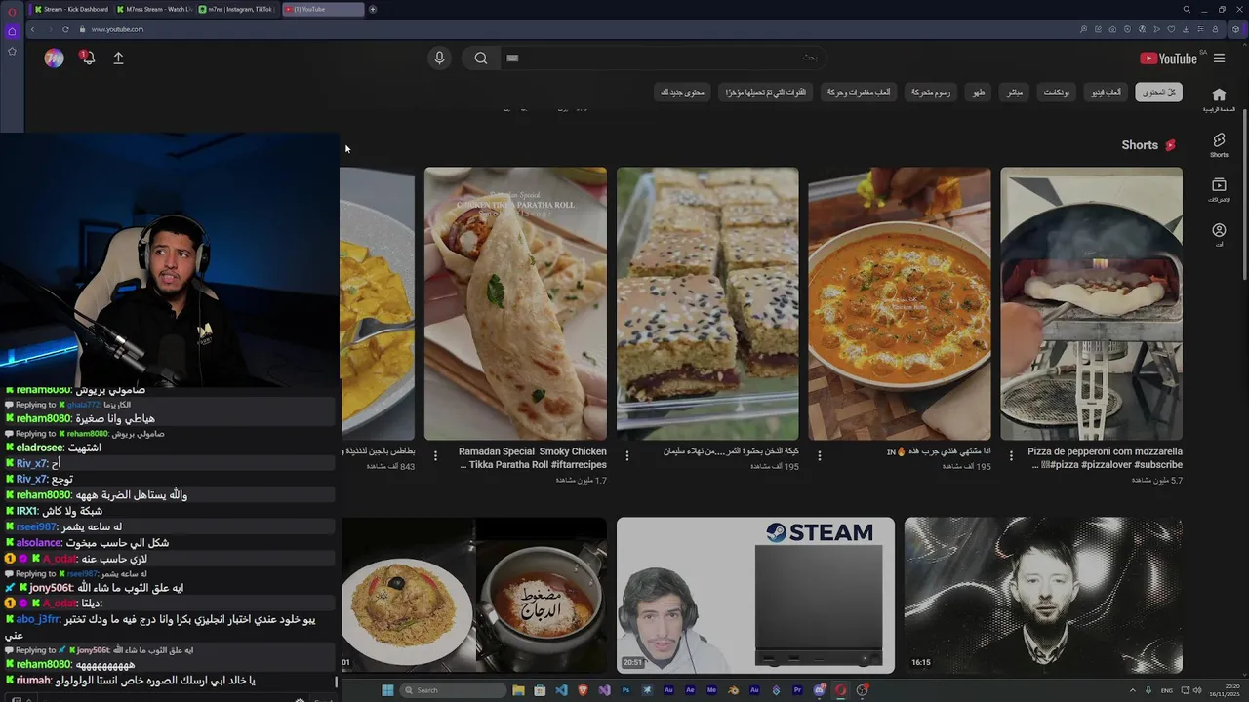
Task: Open options for sesame cake short
Action: click(x=627, y=455)
